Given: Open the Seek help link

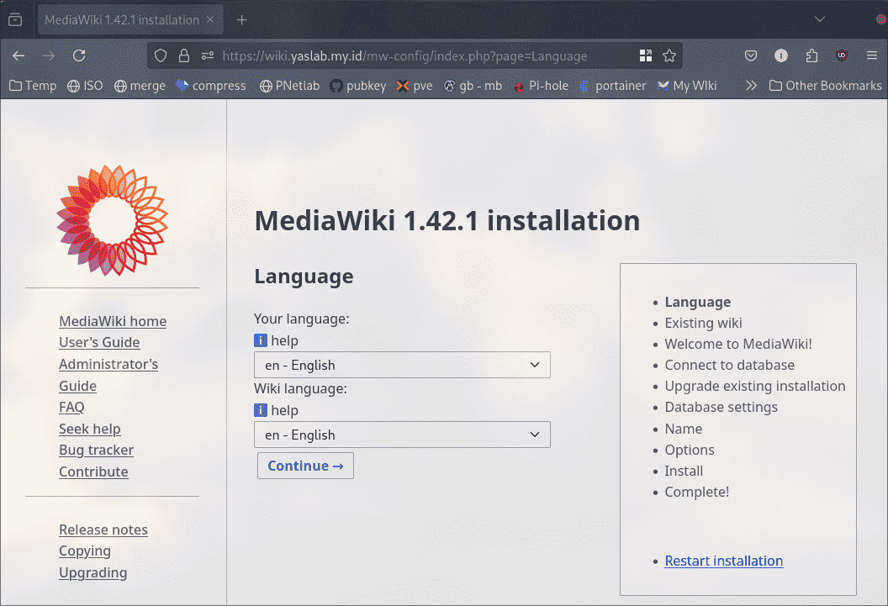Looking at the screenshot, I should tap(89, 429).
